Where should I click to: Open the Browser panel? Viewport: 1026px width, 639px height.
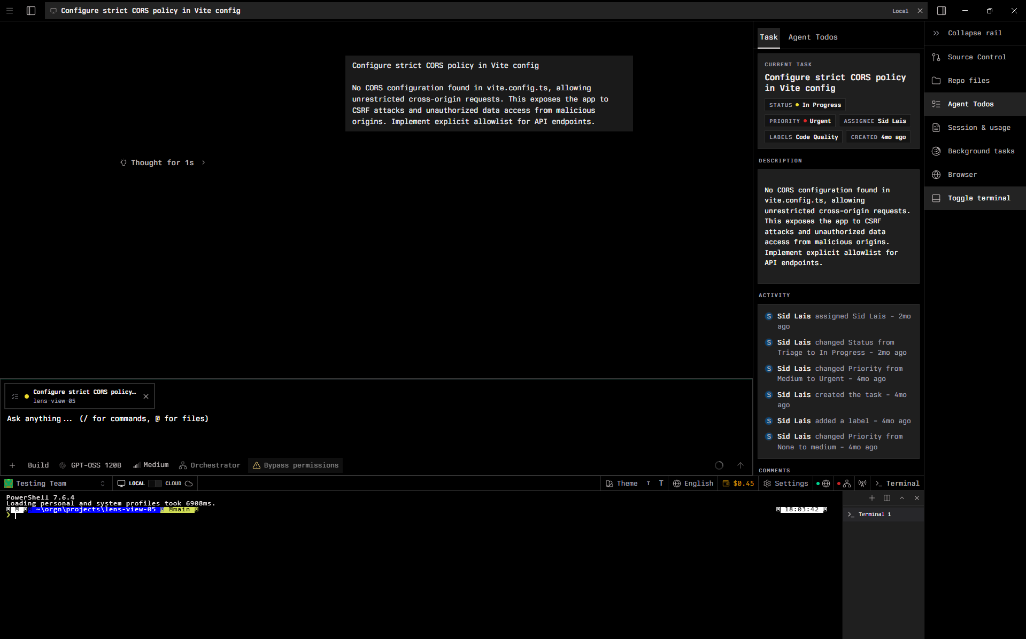coord(975,175)
